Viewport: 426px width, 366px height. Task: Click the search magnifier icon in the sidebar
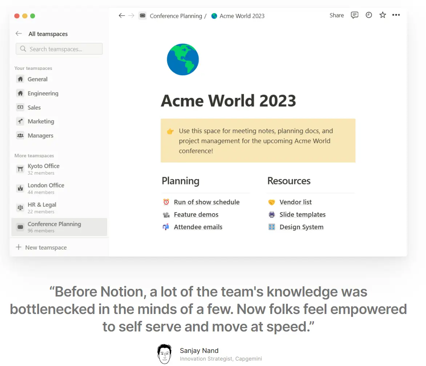tap(23, 49)
